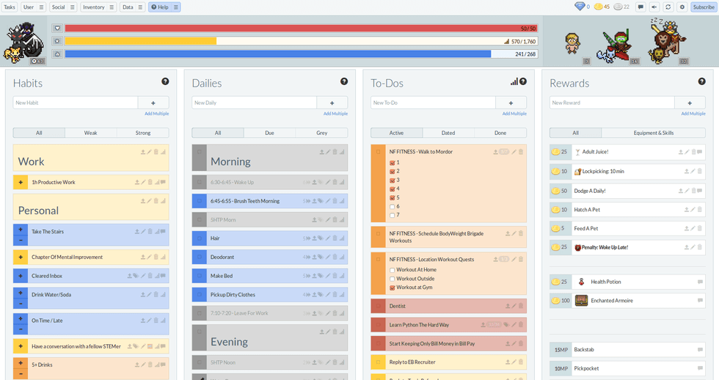
Task: Click the New To-Do input field
Action: (433, 103)
